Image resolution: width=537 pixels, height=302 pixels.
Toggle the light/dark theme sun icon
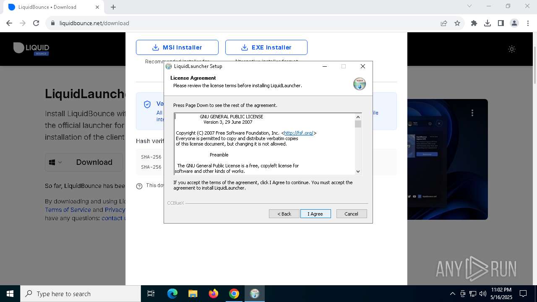pos(512,49)
